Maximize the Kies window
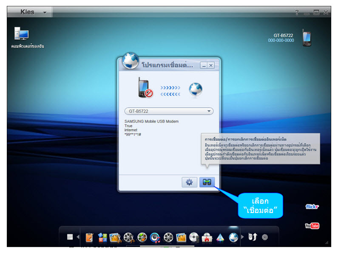Image resolution: width=341 pixels, height=255 pixels. pyautogui.click(x=316, y=12)
